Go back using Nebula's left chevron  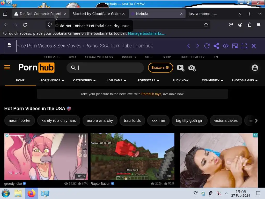tap(188, 46)
